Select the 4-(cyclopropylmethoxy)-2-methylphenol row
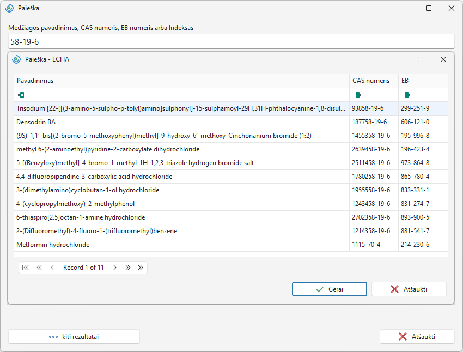The image size is (463, 352). point(231,203)
